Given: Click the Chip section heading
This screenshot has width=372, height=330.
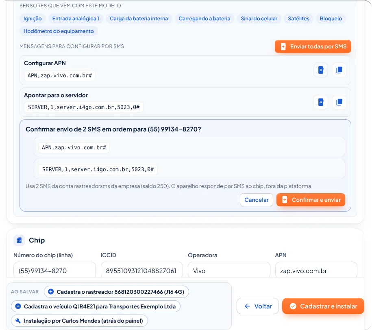Looking at the screenshot, I should point(37,240).
